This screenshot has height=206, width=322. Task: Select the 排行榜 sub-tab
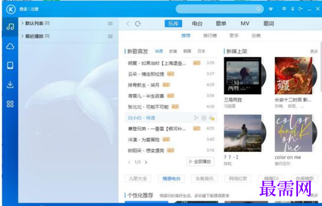click(x=210, y=36)
